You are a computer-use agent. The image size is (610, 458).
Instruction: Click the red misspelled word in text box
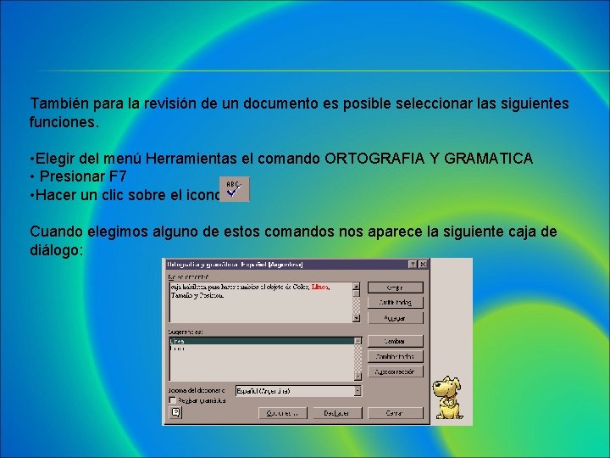(x=320, y=287)
